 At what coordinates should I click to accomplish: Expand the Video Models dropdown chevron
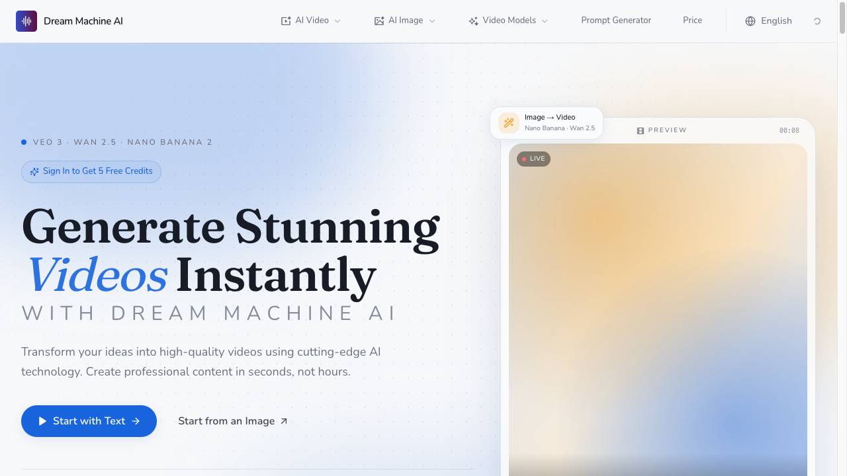tap(545, 21)
